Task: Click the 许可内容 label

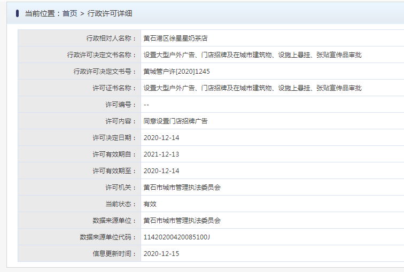Action: click(x=121, y=121)
